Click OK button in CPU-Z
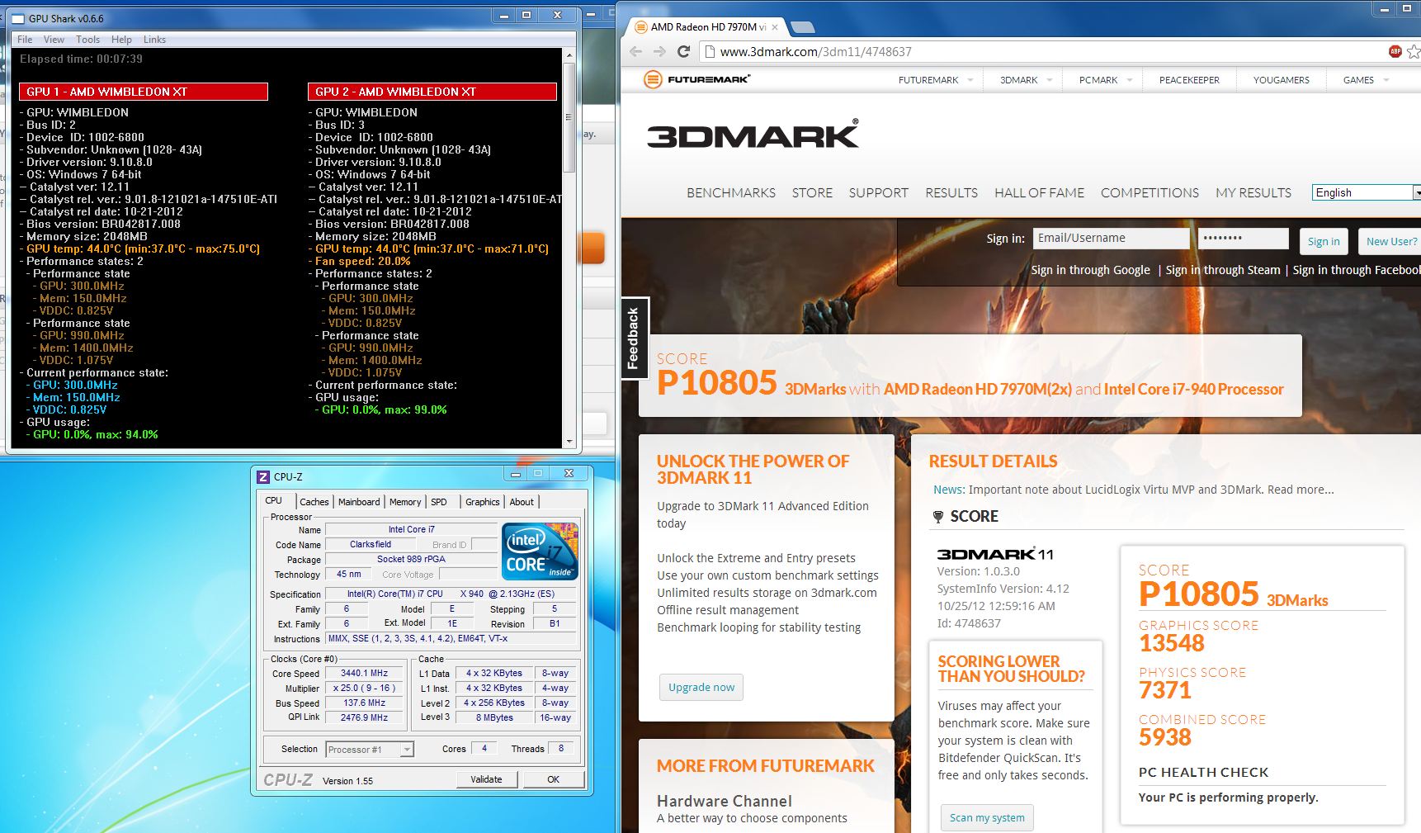This screenshot has width=1421, height=833. 553,779
